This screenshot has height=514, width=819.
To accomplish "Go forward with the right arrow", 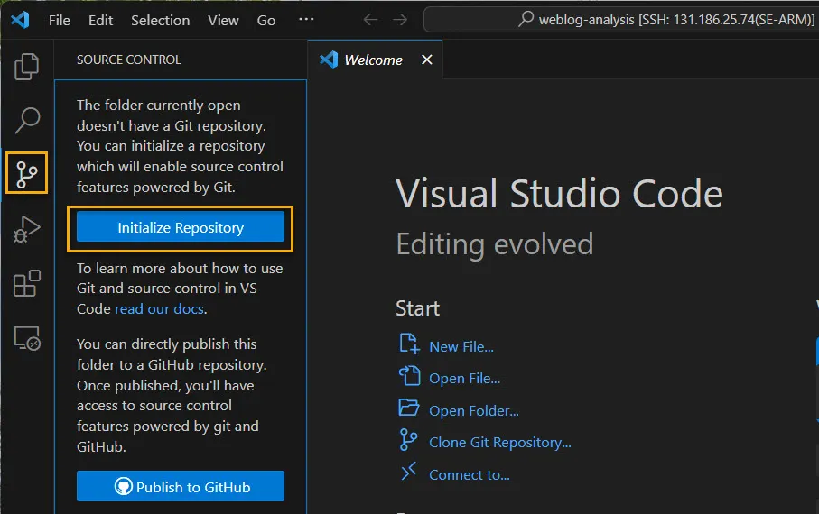I will click(x=400, y=20).
